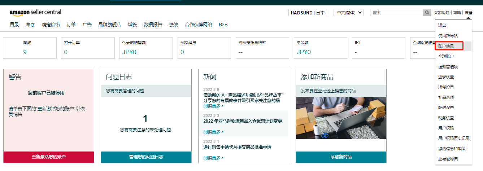The image size is (483, 171).
Task: Go to 品牌旗舰店 navigation item
Action: [x=110, y=25]
